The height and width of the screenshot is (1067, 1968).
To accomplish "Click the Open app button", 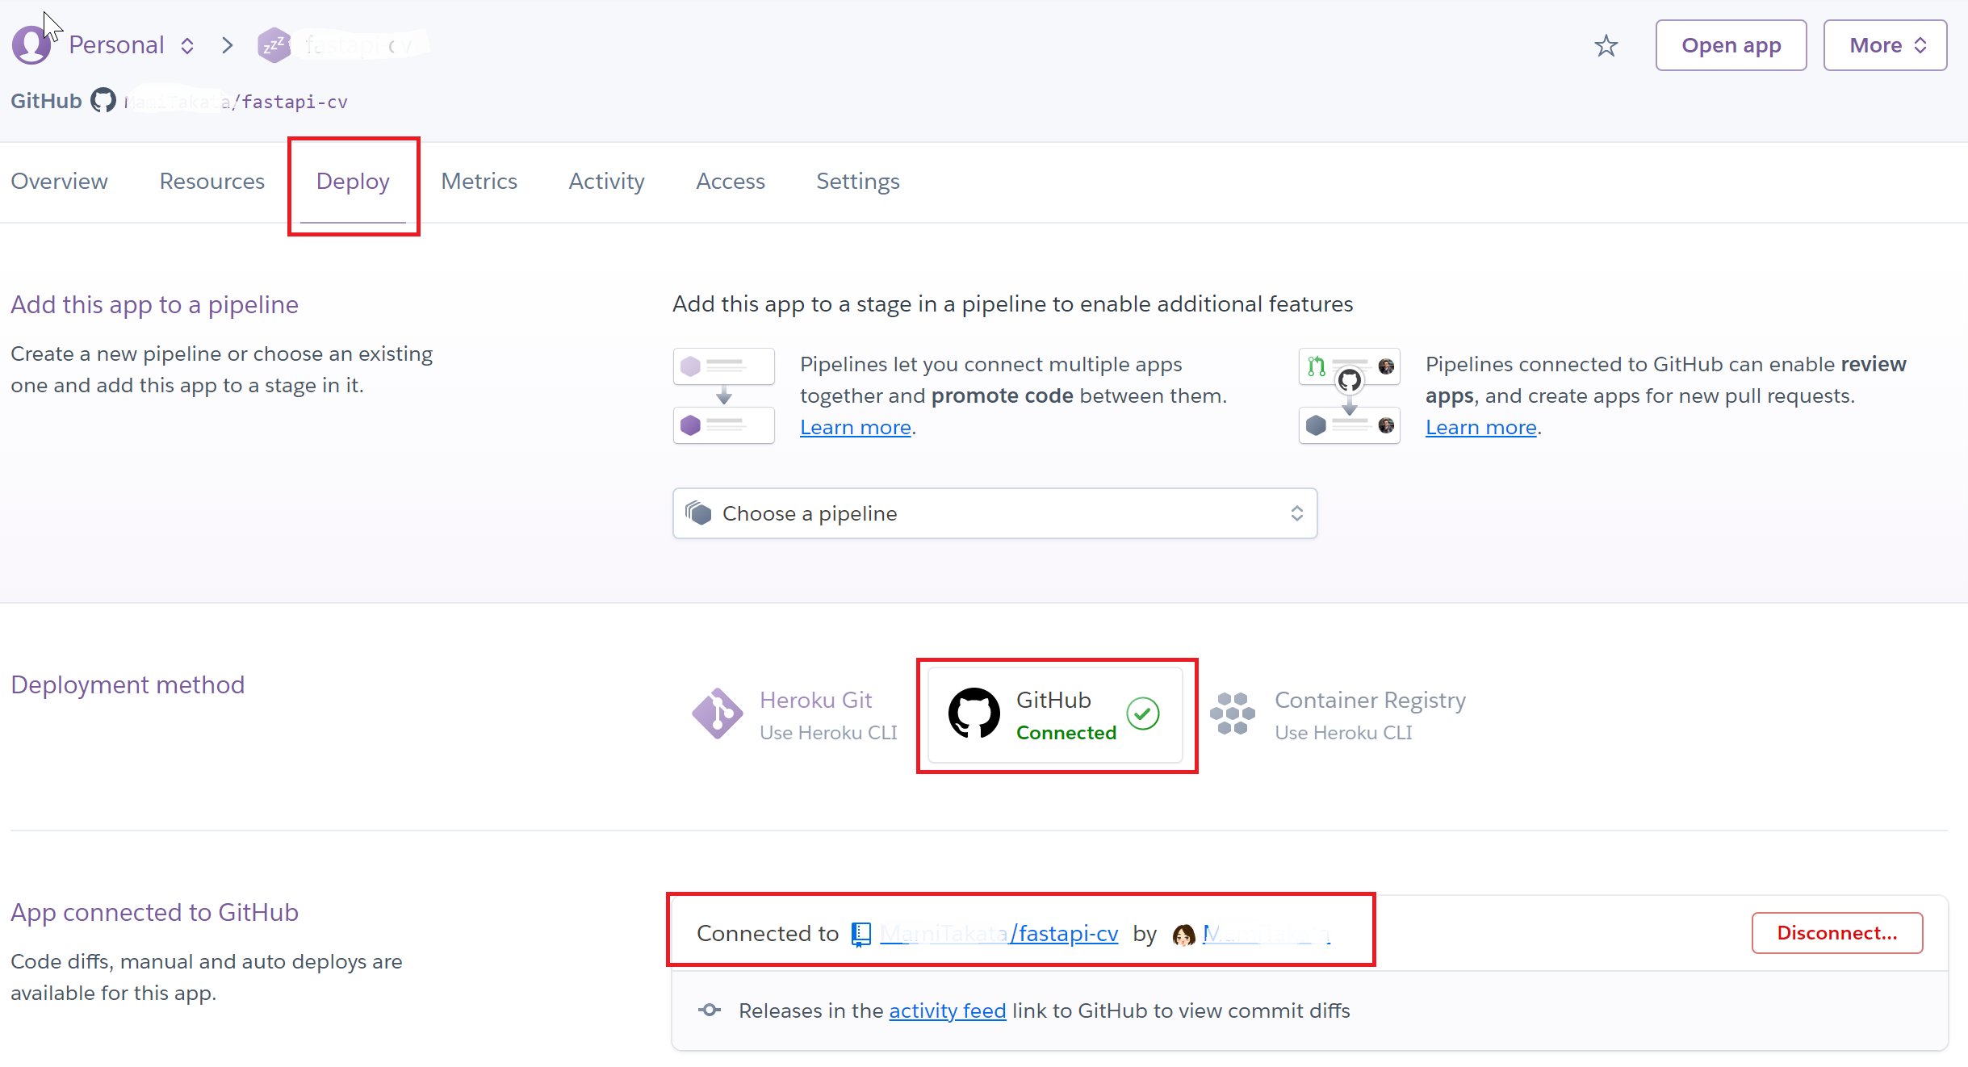I will pos(1731,46).
